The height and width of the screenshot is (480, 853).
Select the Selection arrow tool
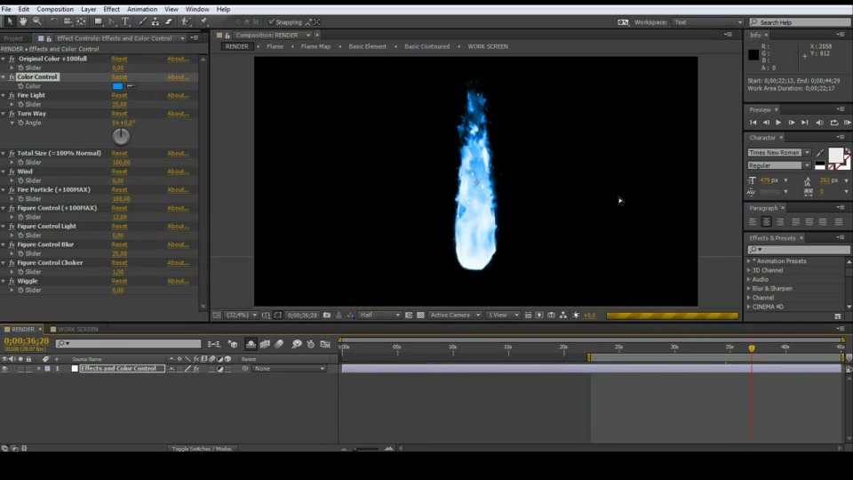(9, 21)
